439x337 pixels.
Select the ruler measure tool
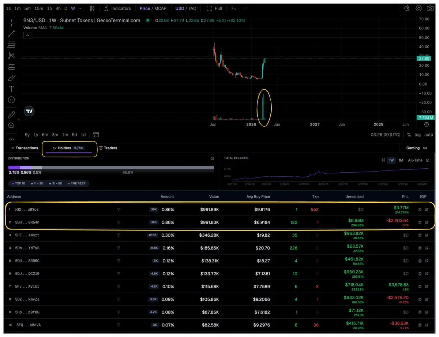tap(11, 115)
